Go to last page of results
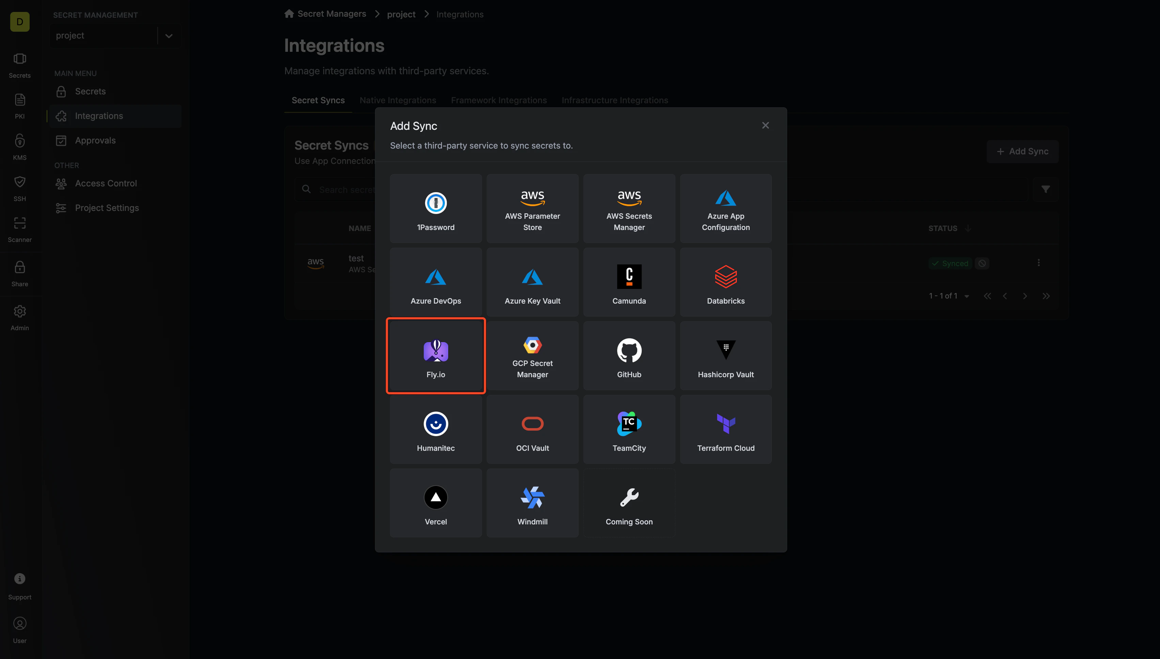 (1046, 296)
